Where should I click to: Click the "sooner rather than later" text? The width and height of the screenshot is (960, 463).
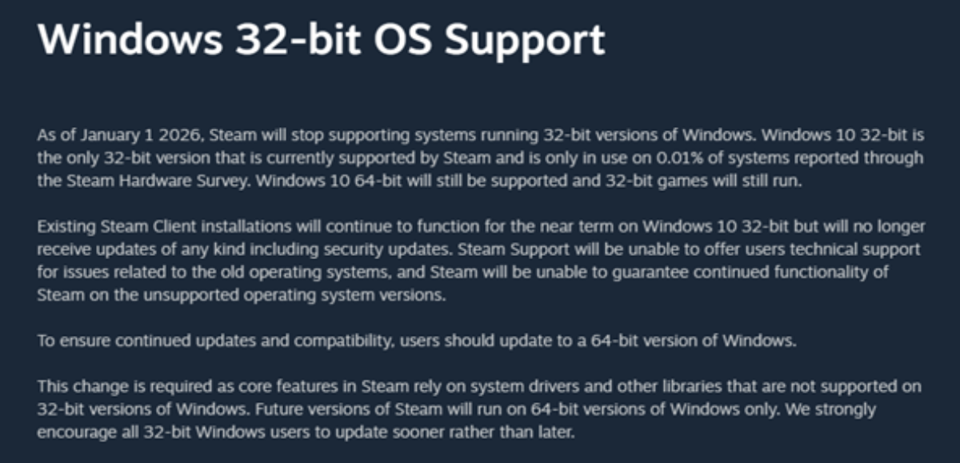(x=494, y=433)
